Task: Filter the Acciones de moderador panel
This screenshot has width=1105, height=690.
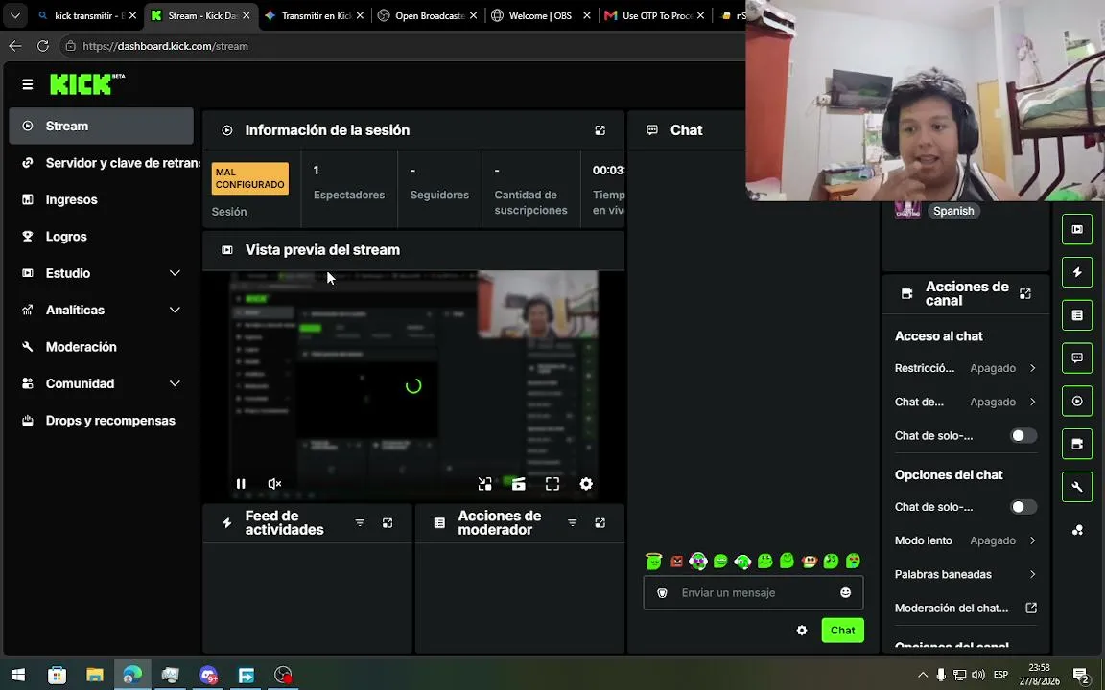Action: pyautogui.click(x=573, y=523)
